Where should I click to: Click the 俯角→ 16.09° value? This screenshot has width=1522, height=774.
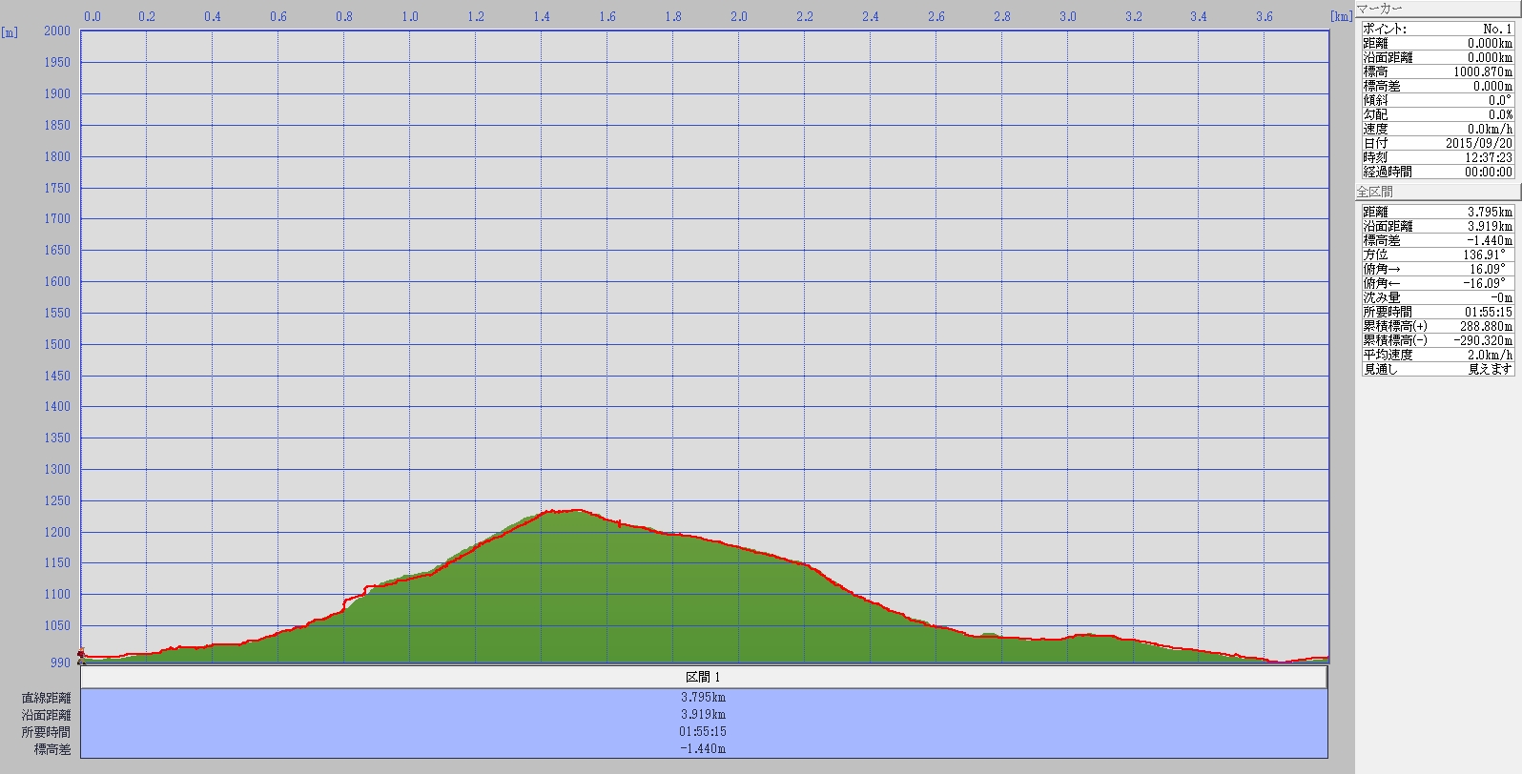coord(1489,269)
